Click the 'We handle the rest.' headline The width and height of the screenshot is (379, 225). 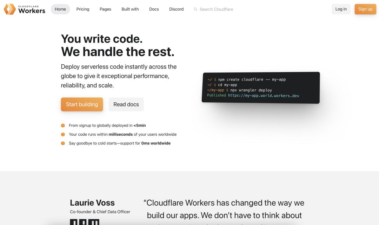click(118, 52)
